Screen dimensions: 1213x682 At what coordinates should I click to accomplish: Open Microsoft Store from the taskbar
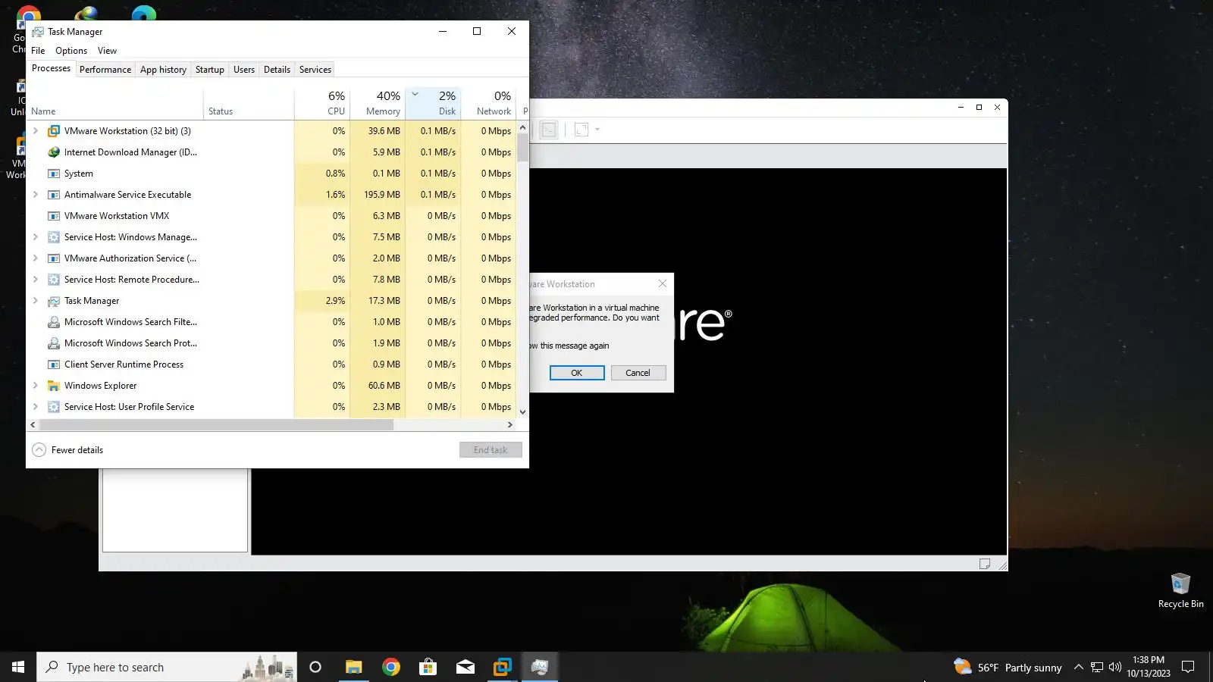tap(428, 667)
